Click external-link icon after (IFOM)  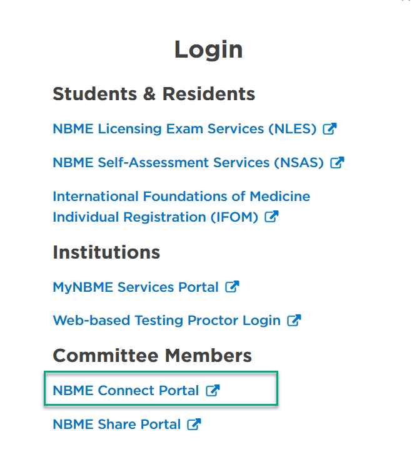(x=271, y=217)
